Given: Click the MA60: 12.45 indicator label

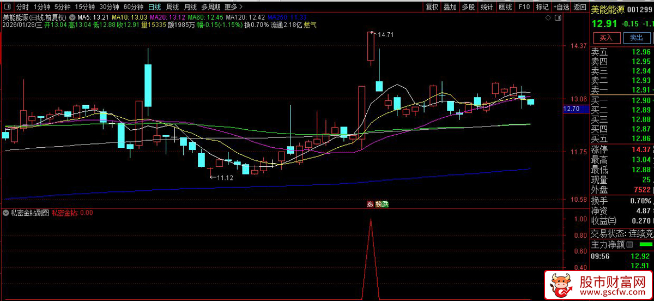Looking at the screenshot, I should tap(205, 17).
